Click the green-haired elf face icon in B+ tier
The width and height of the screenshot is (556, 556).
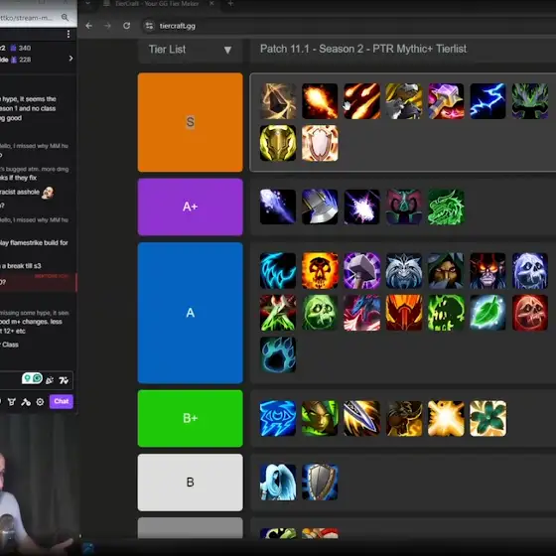[x=320, y=418]
